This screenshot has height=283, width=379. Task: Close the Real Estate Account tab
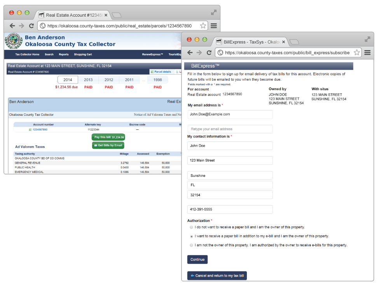pyautogui.click(x=106, y=15)
